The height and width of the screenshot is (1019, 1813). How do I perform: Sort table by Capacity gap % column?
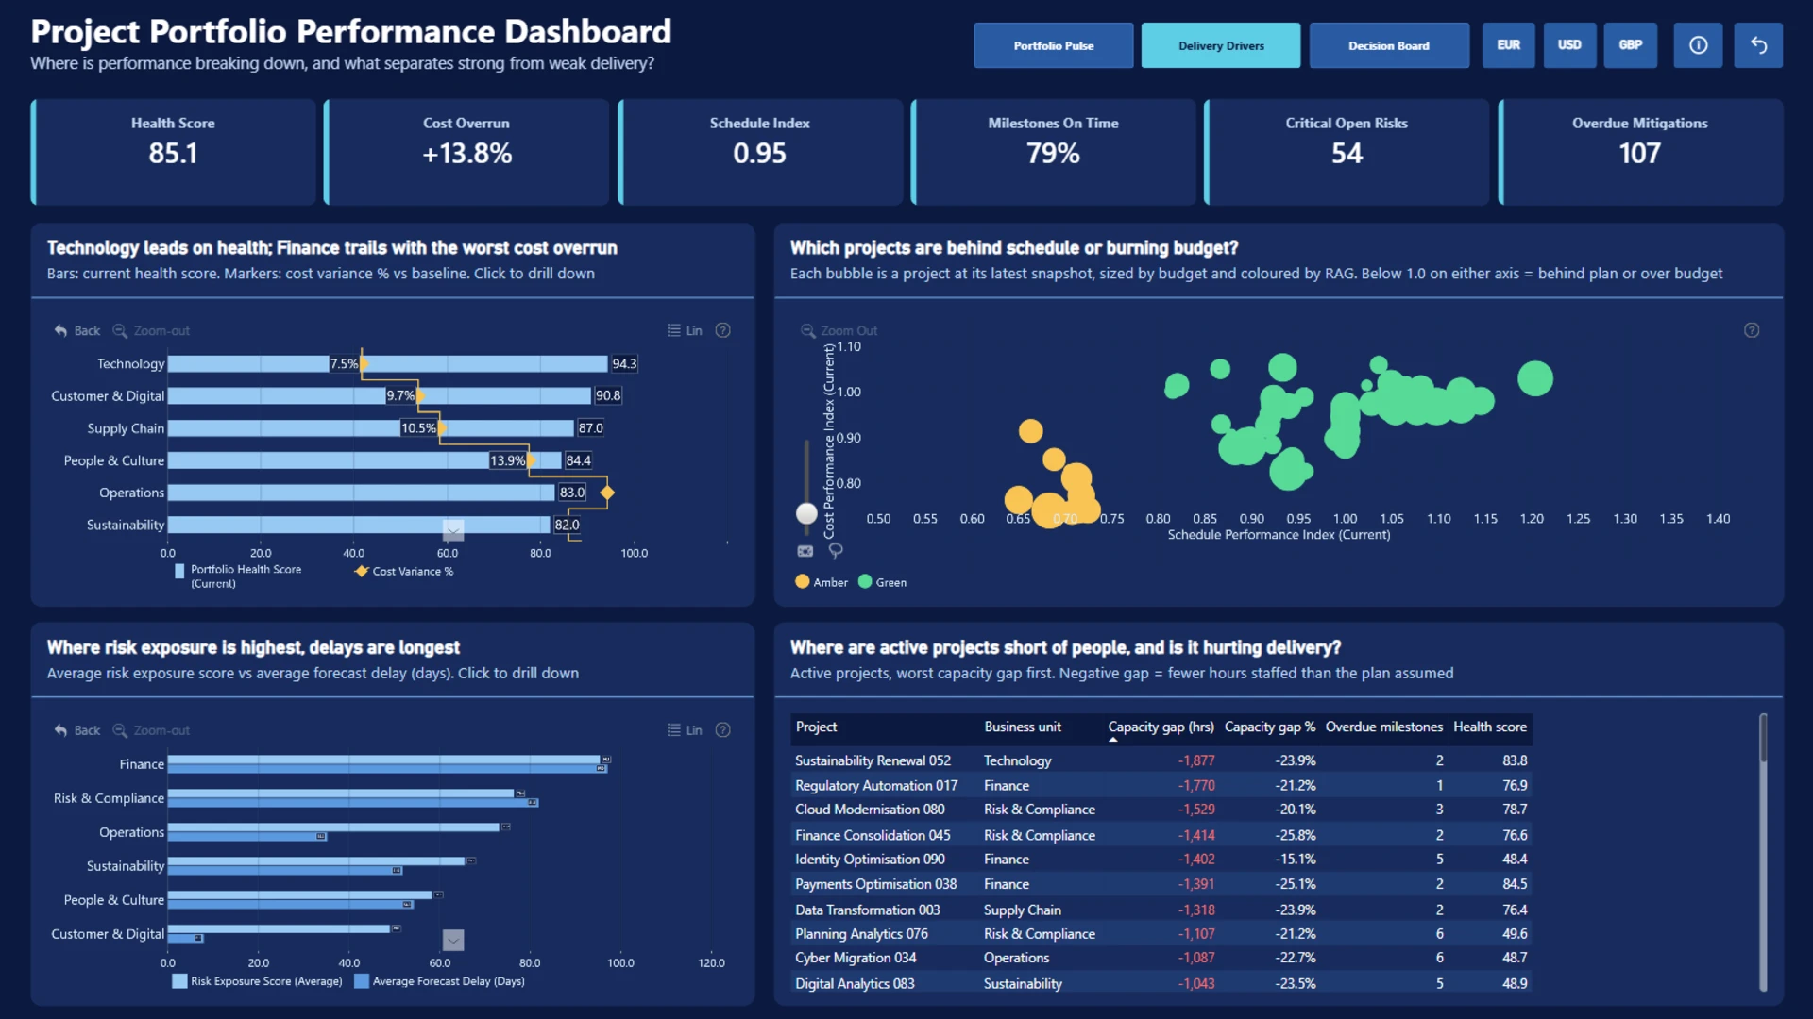tap(1270, 727)
